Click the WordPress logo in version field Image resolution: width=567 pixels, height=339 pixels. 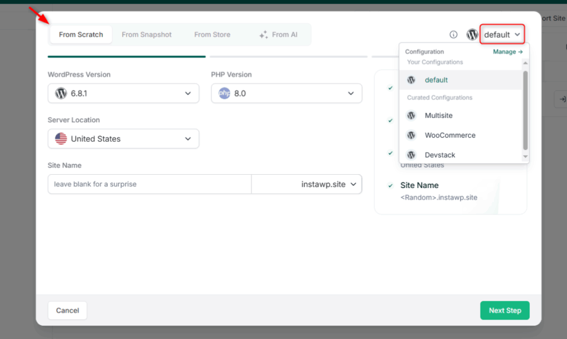point(61,93)
